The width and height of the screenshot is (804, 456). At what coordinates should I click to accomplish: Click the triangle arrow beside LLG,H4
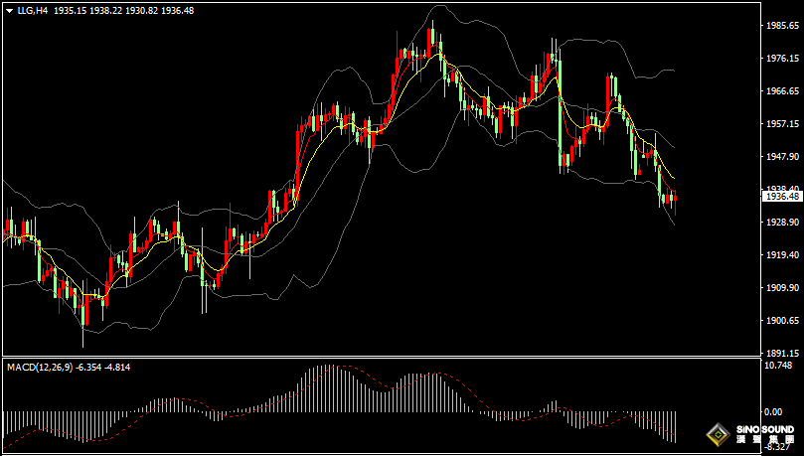9,10
